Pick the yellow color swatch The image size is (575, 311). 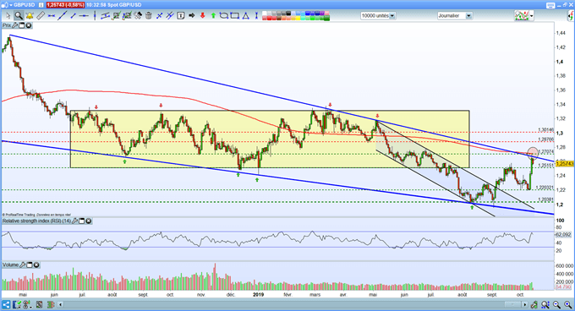coord(298,18)
